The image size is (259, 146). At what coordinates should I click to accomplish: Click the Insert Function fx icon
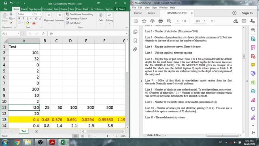tap(43, 33)
